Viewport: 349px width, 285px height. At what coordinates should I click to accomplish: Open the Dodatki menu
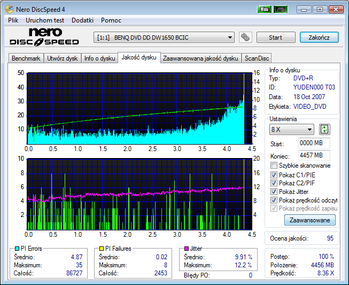pos(83,20)
